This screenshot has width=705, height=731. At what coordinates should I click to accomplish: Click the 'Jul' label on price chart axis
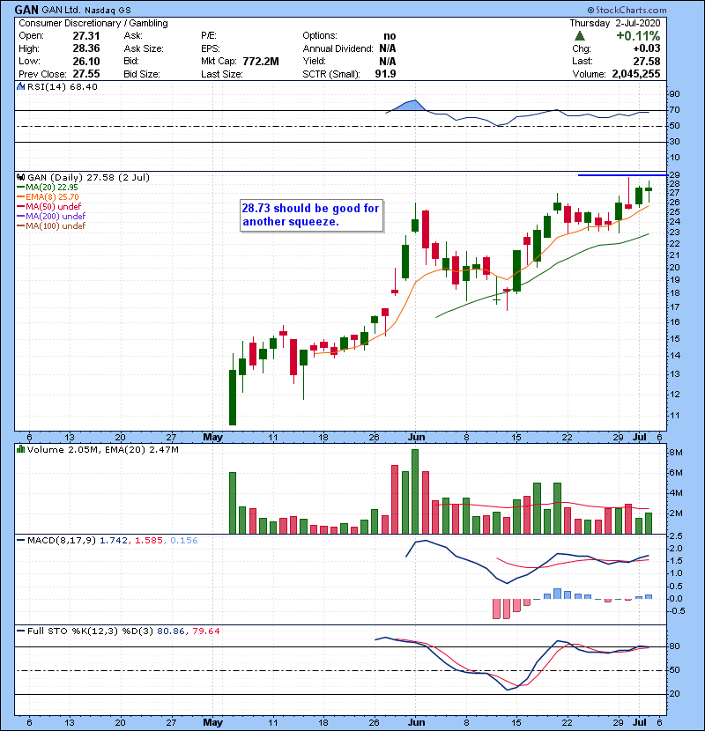point(640,437)
